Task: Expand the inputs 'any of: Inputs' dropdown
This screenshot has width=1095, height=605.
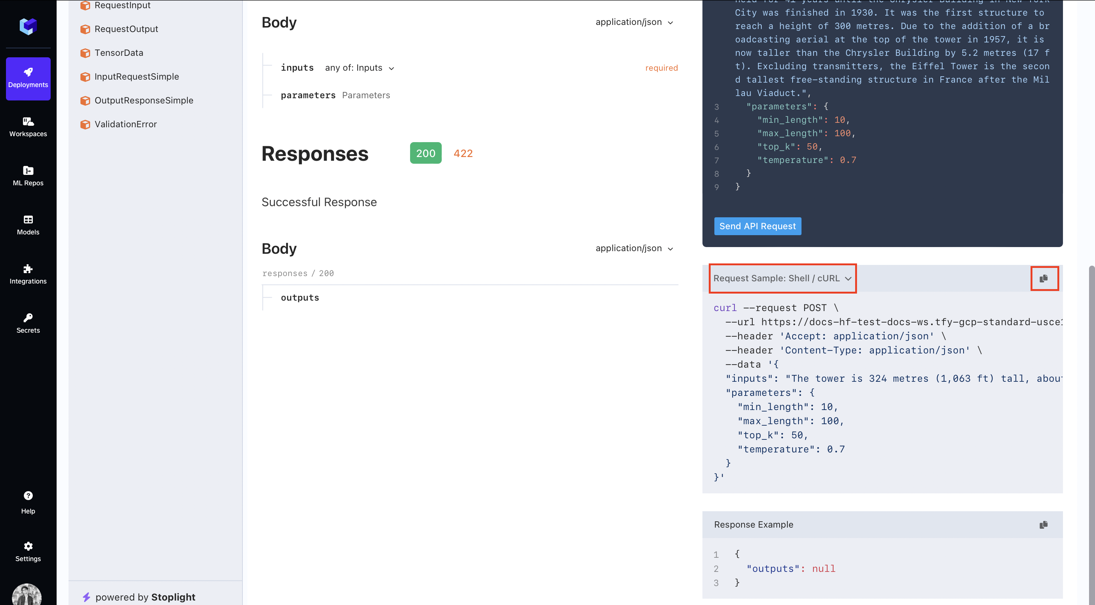Action: point(359,68)
